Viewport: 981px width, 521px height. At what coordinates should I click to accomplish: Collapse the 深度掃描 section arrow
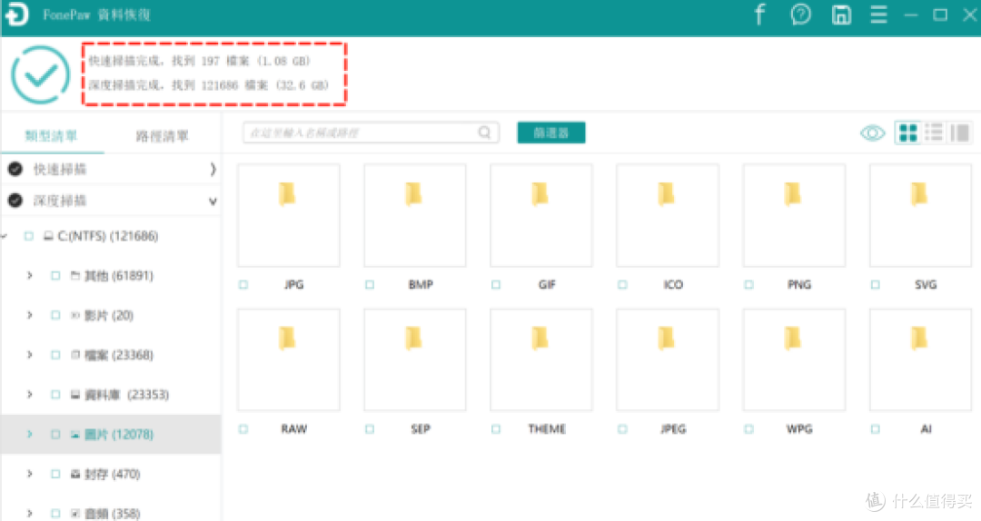pyautogui.click(x=213, y=201)
